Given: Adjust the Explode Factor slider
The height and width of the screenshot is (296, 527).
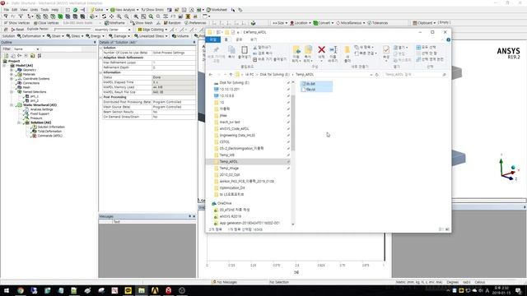Looking at the screenshot, I should click(x=72, y=30).
